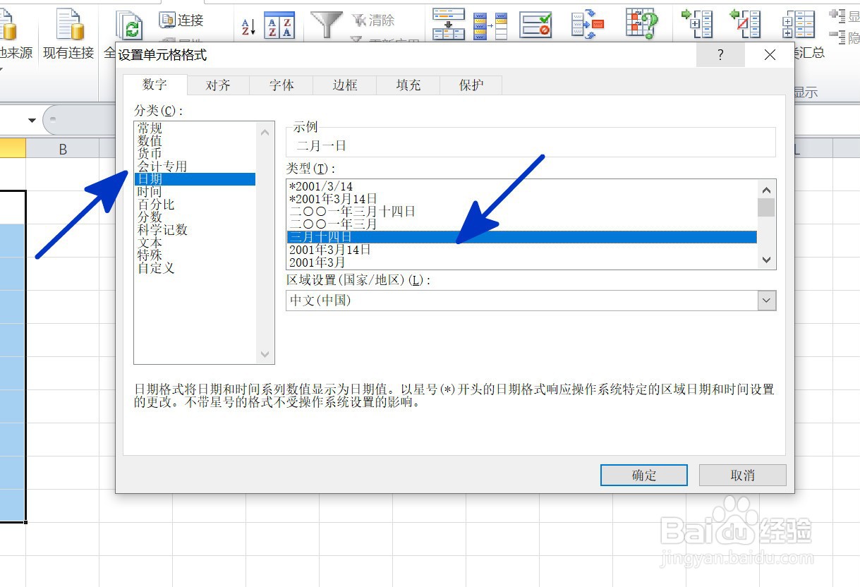Open the 区域设置 locale dropdown
This screenshot has height=587, width=860.
pyautogui.click(x=766, y=301)
